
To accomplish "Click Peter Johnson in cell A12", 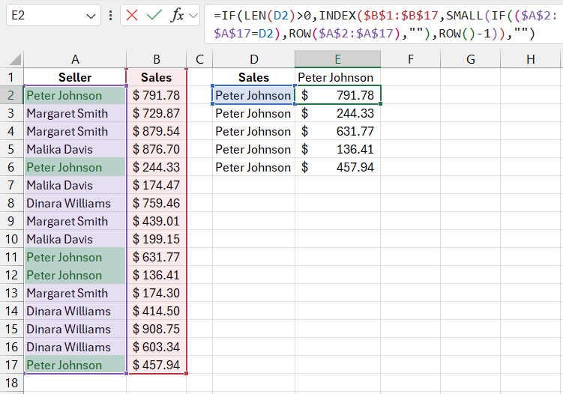I will 75,275.
